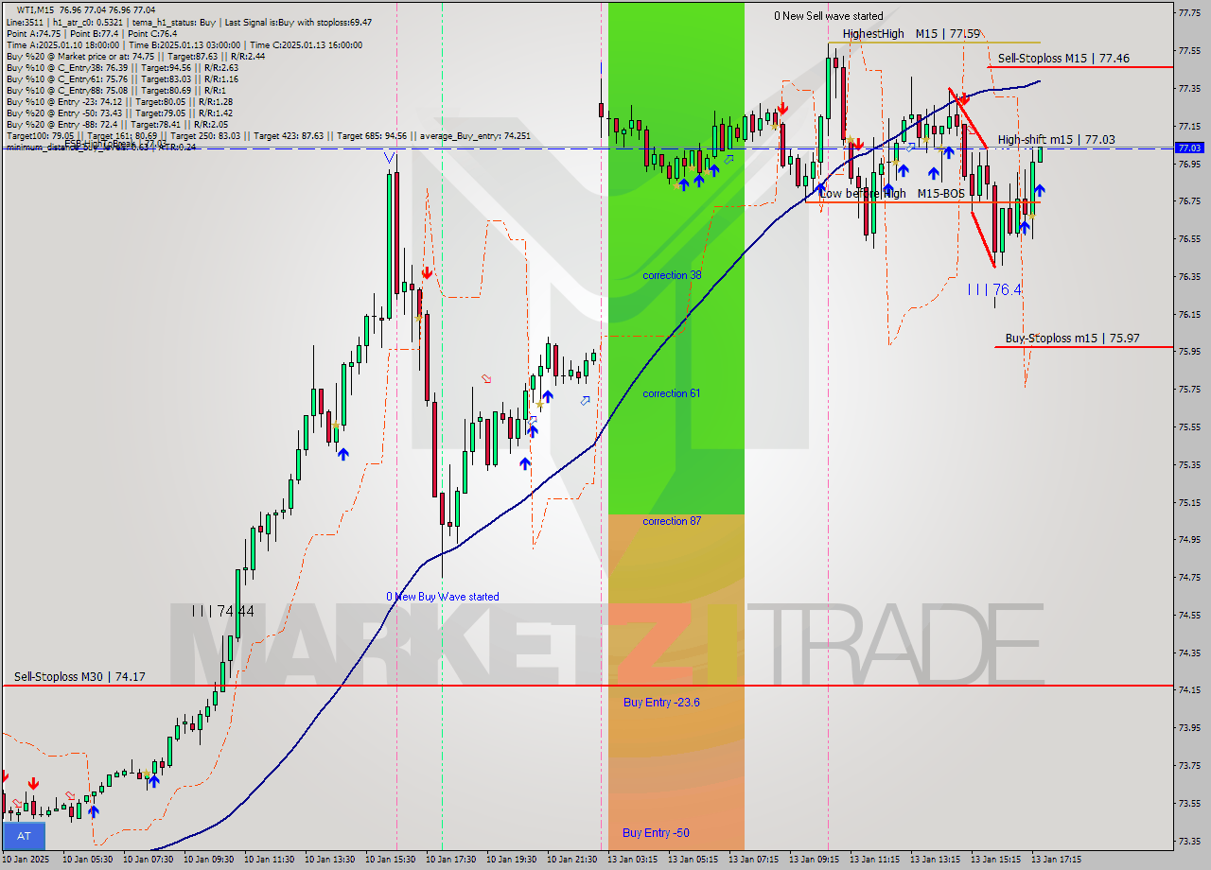Click the 'Low before High' label
This screenshot has height=870, width=1211.
click(863, 194)
